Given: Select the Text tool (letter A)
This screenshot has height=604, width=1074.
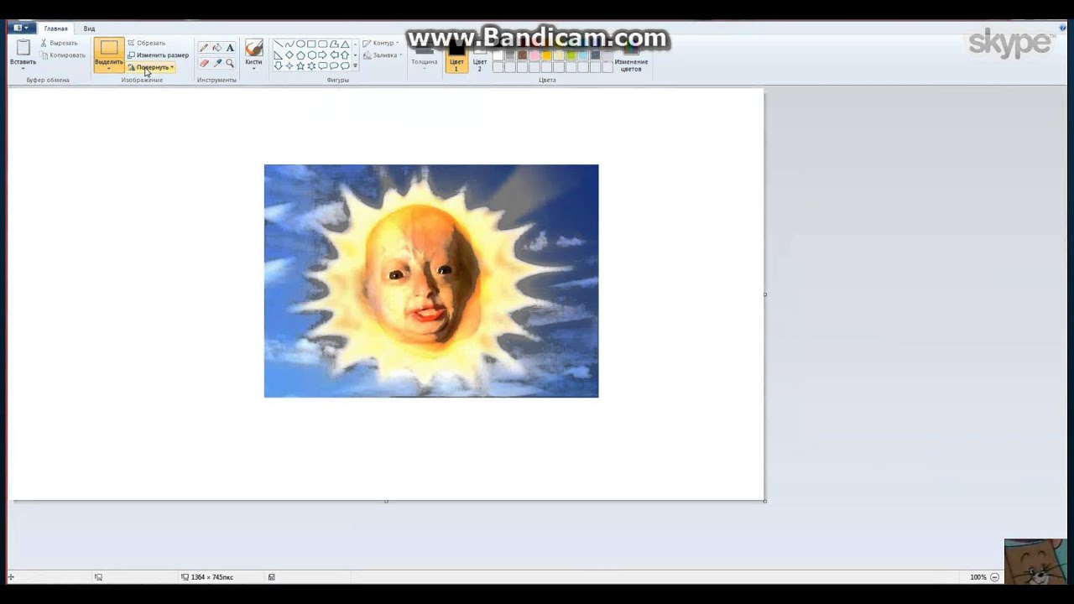Looking at the screenshot, I should point(230,48).
